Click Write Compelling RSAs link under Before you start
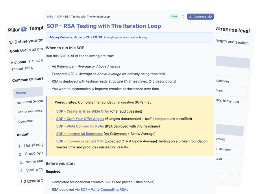The width and height of the screenshot is (259, 194). click(104, 189)
